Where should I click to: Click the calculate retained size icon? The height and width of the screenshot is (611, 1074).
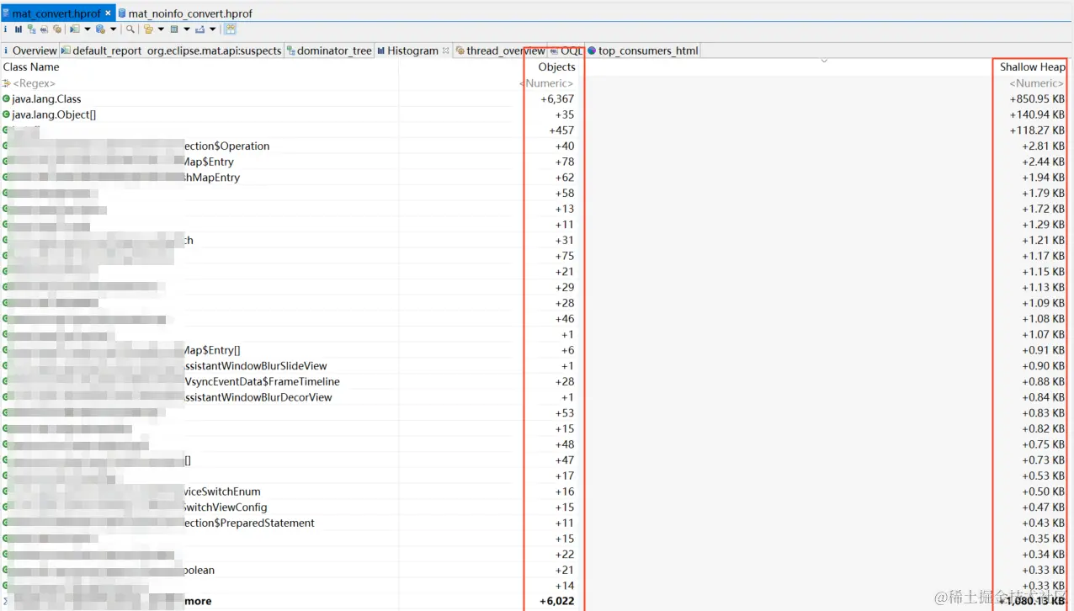(x=174, y=29)
